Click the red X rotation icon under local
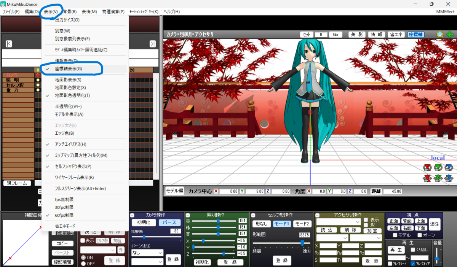Image resolution: width=457 pixels, height=267 pixels. pos(427,167)
